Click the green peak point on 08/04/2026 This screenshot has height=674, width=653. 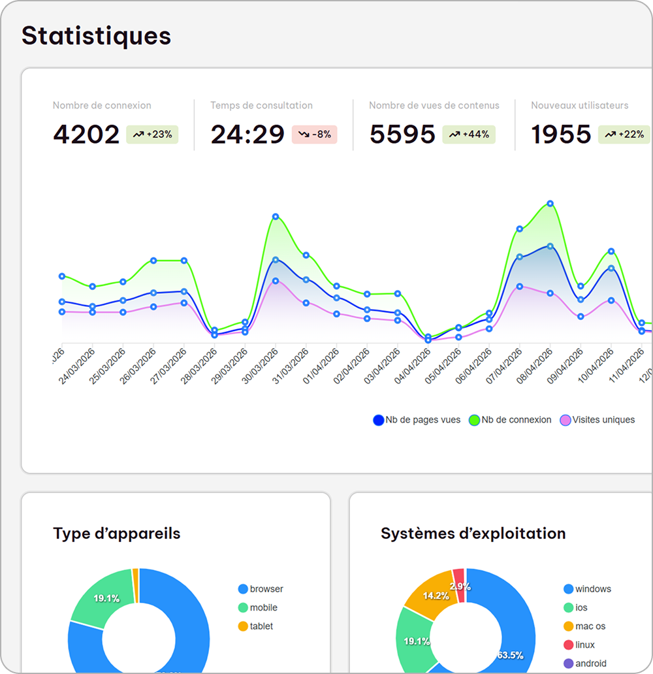click(x=550, y=204)
